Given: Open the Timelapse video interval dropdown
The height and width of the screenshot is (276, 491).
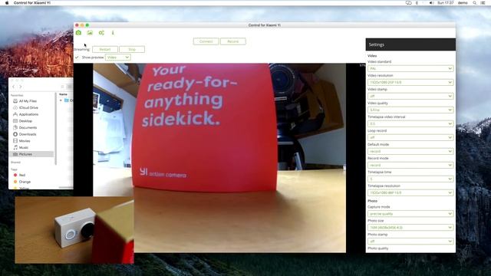Looking at the screenshot, I should click(x=410, y=123).
